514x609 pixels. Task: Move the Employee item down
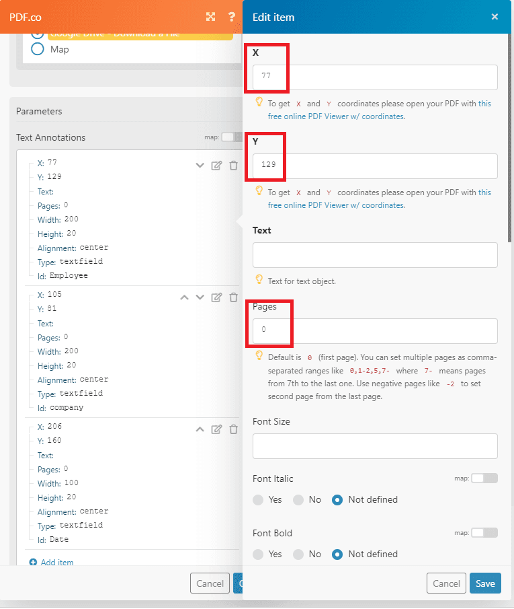200,166
